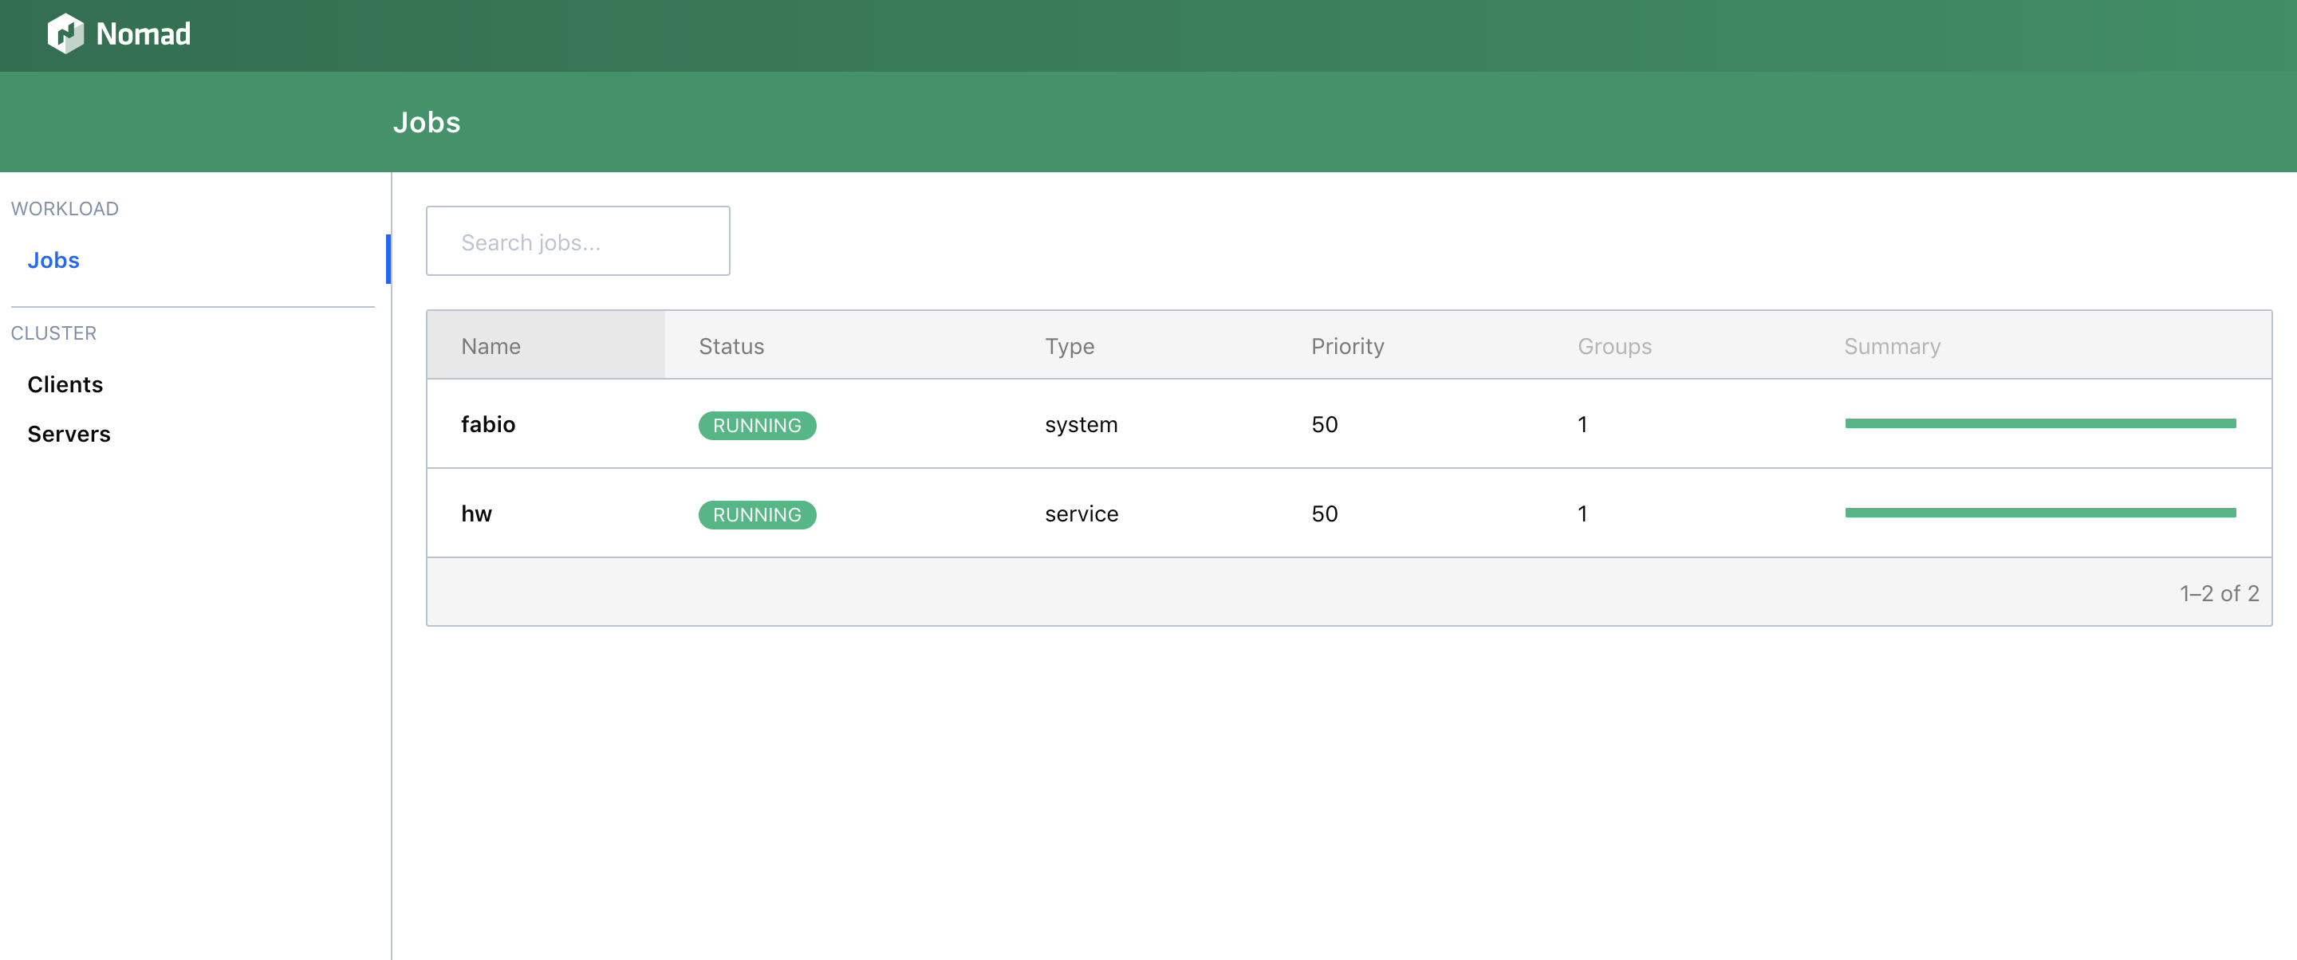The height and width of the screenshot is (960, 2297).
Task: Open the hw job
Action: [476, 513]
